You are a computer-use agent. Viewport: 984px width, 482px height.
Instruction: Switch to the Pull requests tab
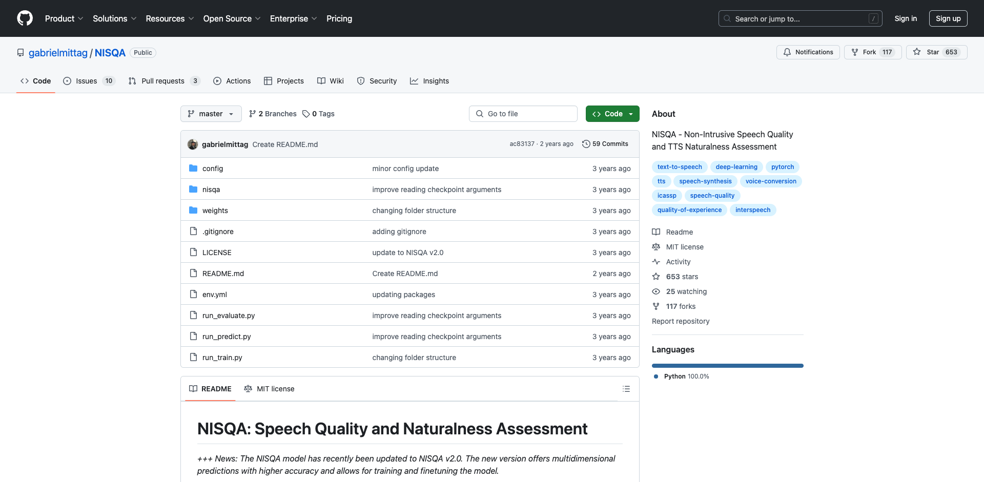pos(164,81)
